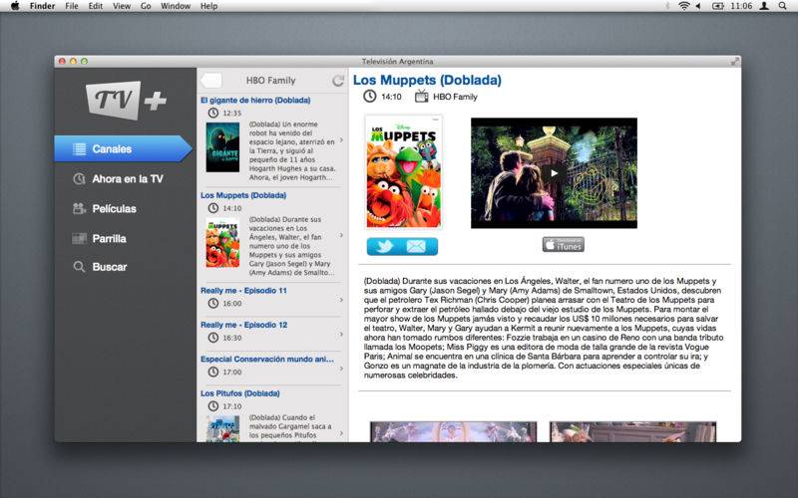
Task: Refresh the HBO Family listing
Action: tap(338, 81)
